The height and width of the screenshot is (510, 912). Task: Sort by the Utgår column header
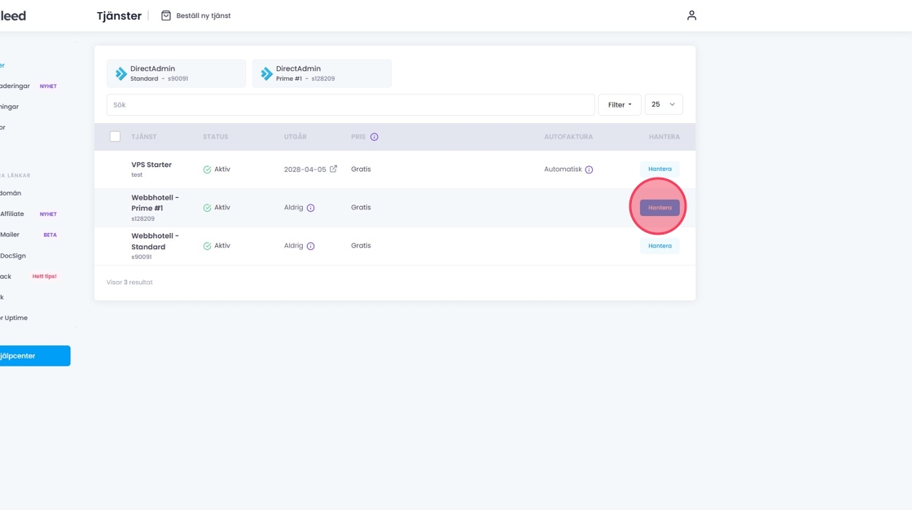tap(295, 137)
